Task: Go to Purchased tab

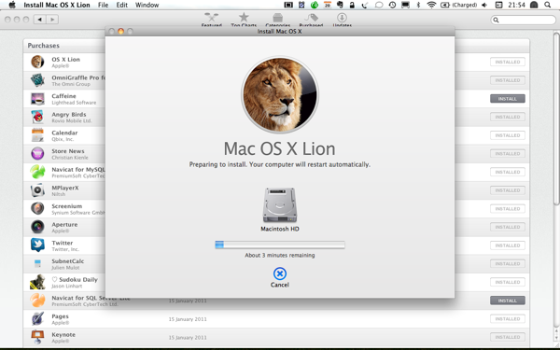Action: click(x=311, y=20)
